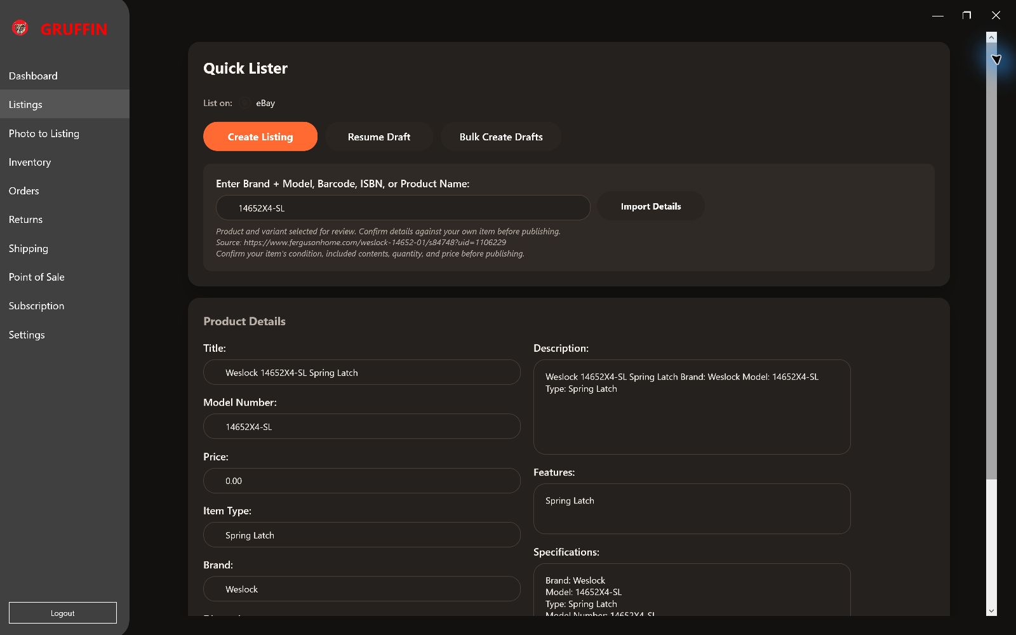Screen dimensions: 1016x635
Task: Click the fergusonhome.com source URL text
Action: click(375, 243)
